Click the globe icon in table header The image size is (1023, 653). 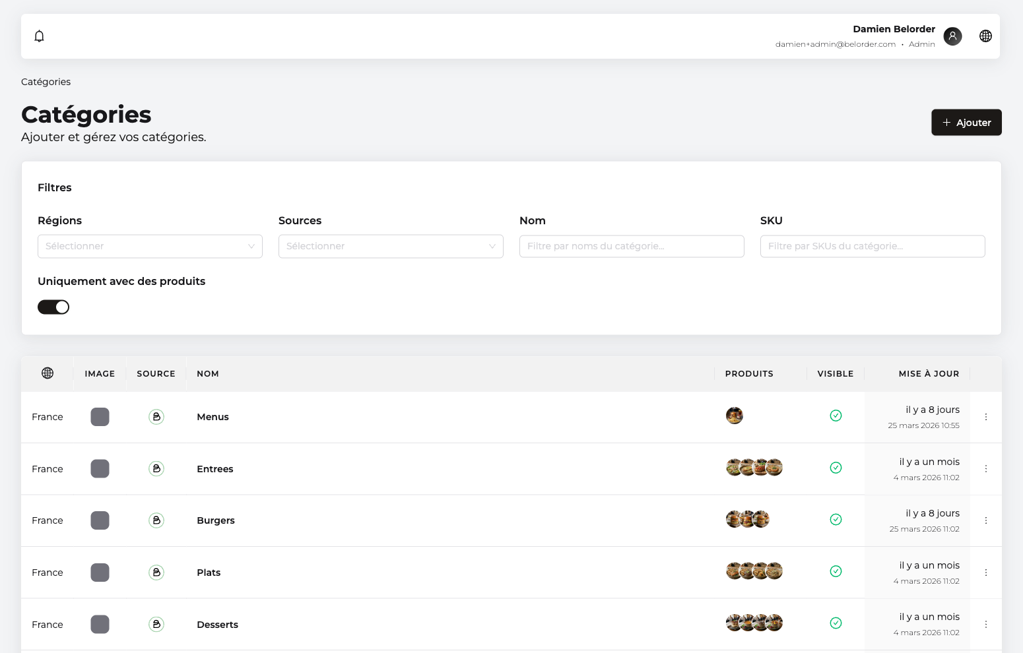pos(48,373)
